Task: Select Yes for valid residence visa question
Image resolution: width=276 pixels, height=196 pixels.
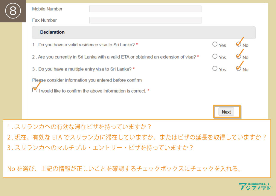Action: 215,44
